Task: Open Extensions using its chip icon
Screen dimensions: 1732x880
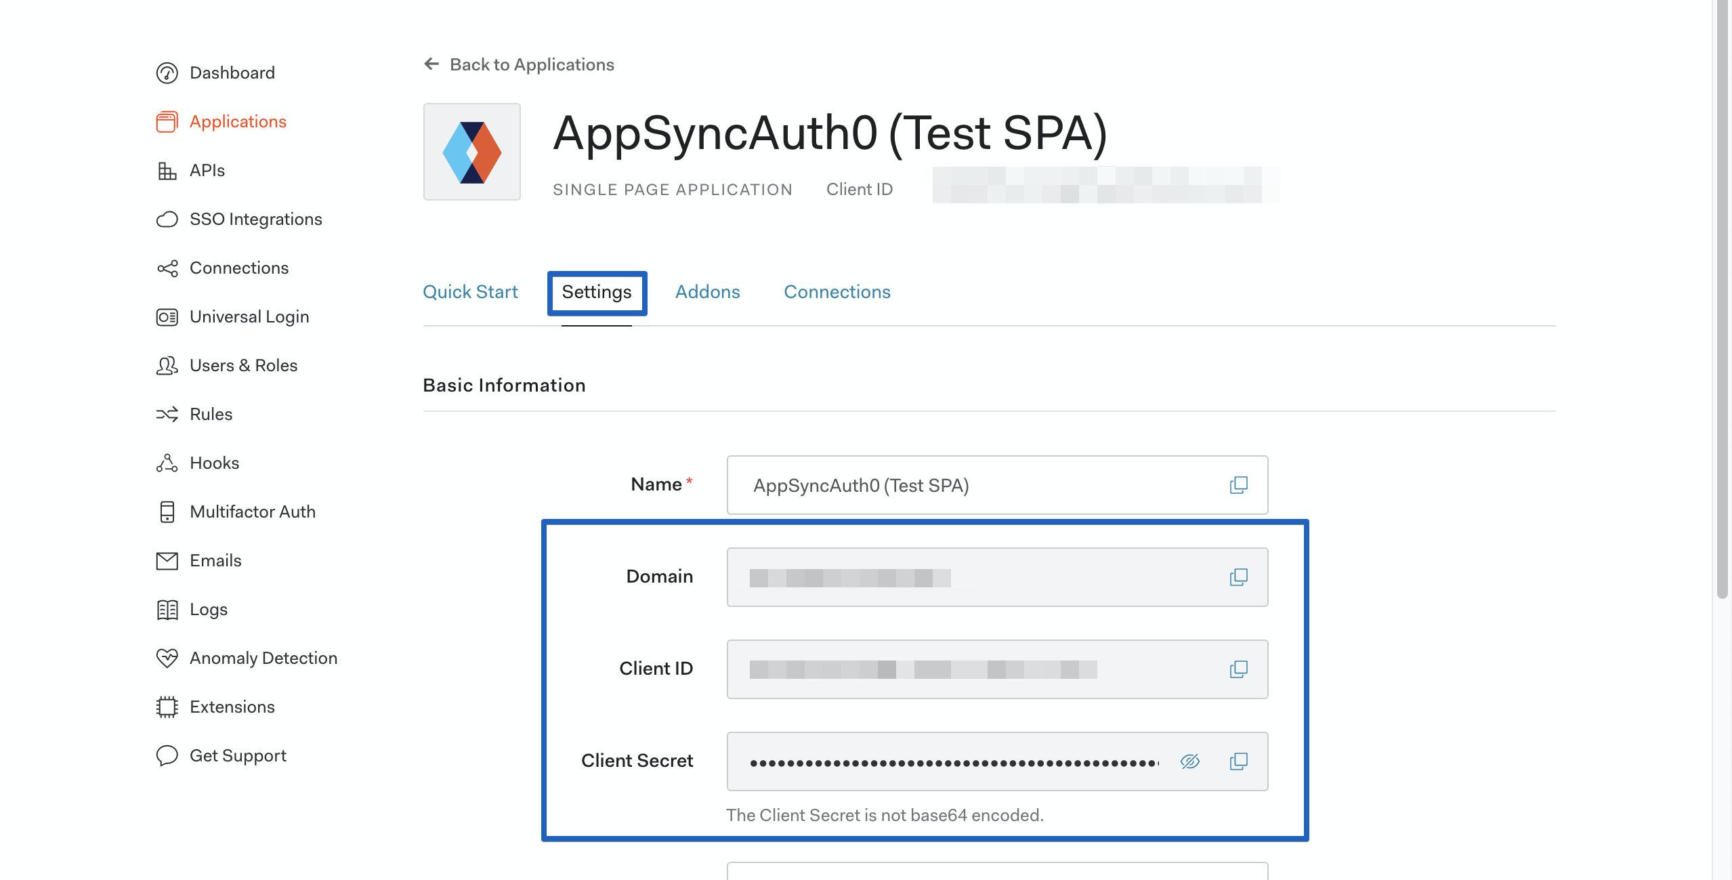Action: (x=167, y=707)
